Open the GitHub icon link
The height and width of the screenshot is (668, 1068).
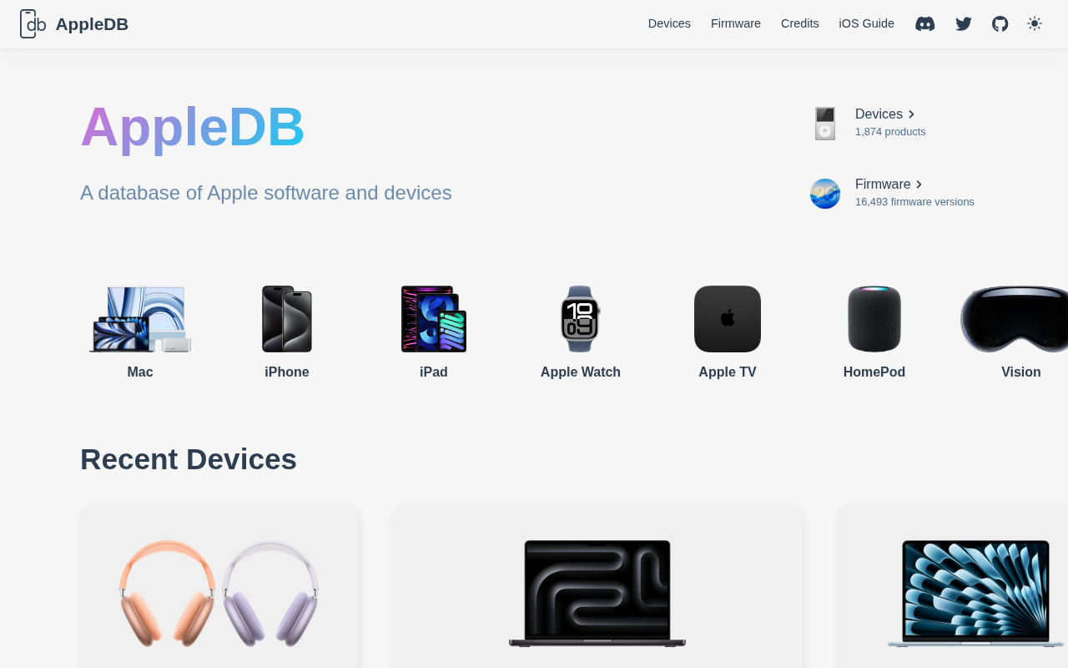coord(1000,23)
